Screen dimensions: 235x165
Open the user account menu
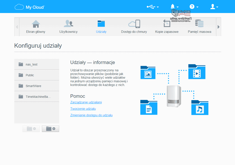[214, 7]
